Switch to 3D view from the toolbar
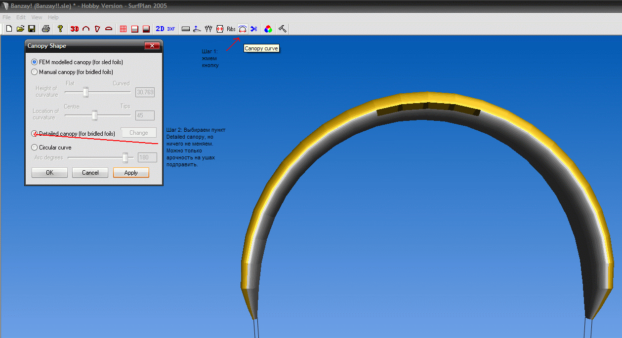 (75, 29)
